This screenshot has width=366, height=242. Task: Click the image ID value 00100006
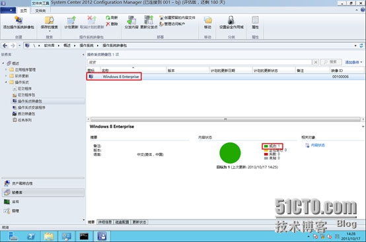click(x=340, y=76)
